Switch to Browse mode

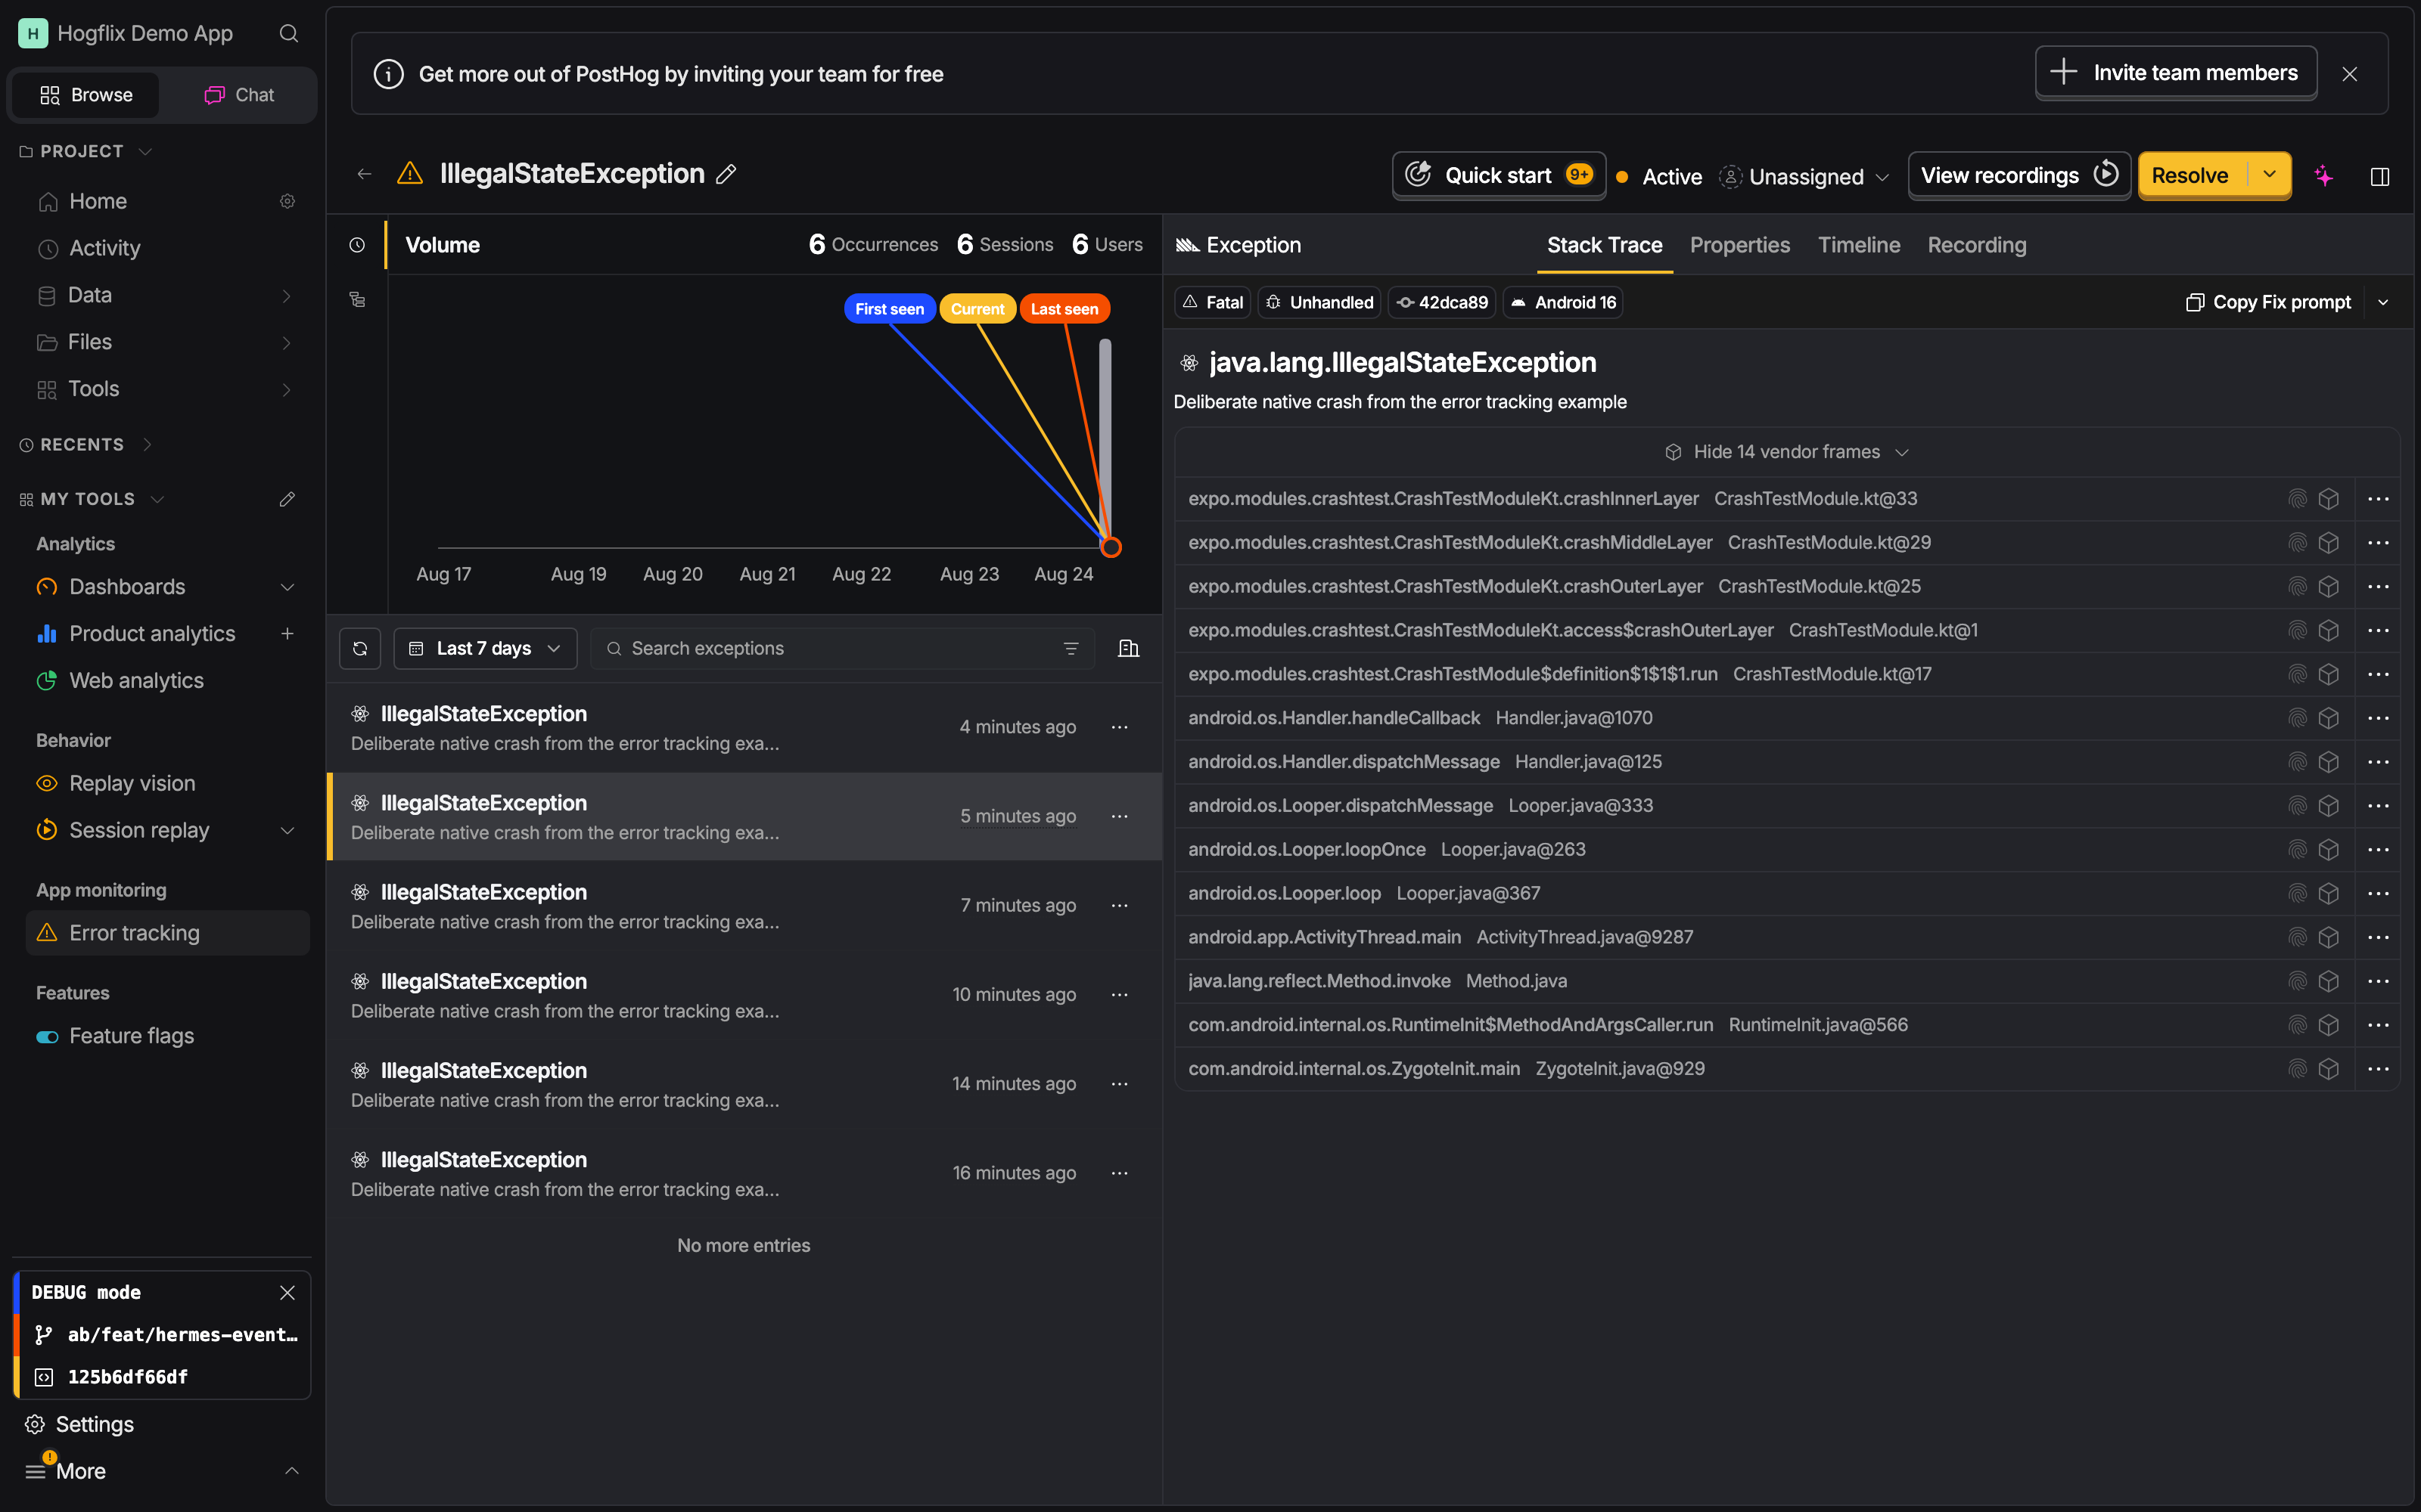[86, 95]
